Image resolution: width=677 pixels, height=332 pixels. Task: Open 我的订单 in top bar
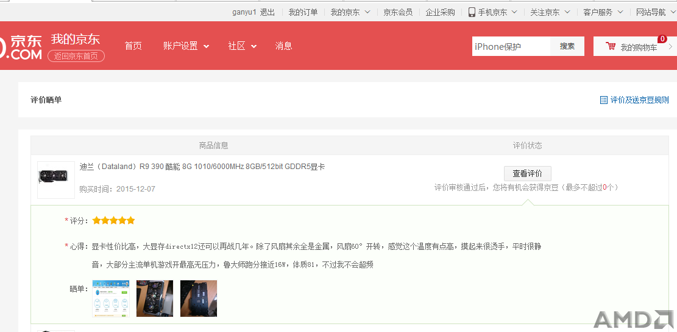pos(303,12)
